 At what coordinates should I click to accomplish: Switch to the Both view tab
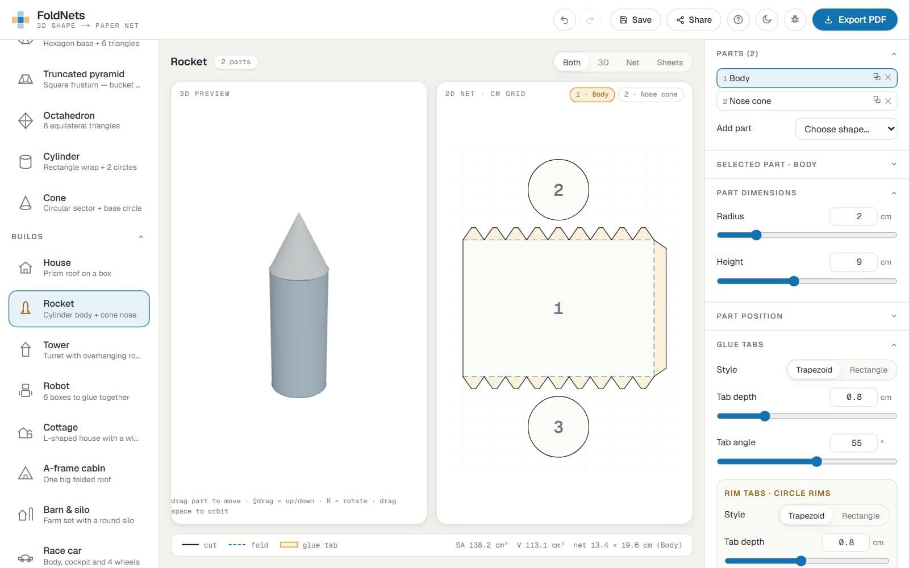pyautogui.click(x=572, y=62)
